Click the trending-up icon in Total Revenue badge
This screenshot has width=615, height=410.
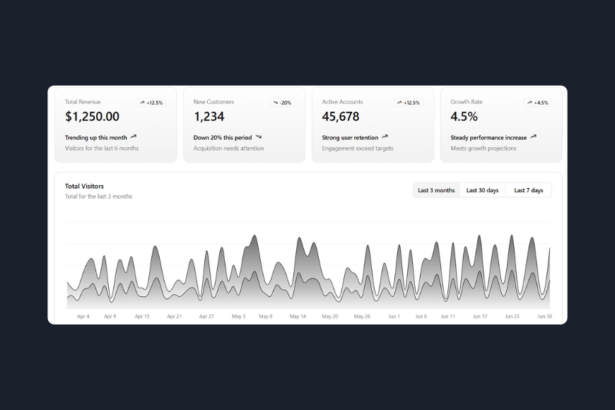click(x=142, y=102)
